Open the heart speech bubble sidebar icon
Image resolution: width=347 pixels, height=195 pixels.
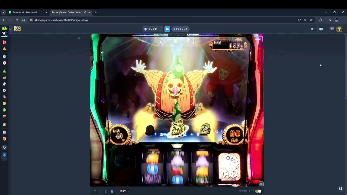[x=4, y=63]
